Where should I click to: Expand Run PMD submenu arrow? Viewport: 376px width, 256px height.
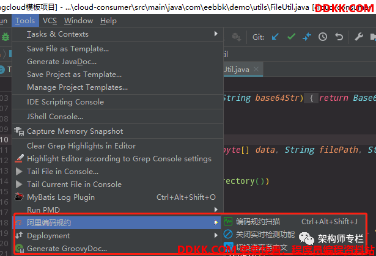click(216, 210)
